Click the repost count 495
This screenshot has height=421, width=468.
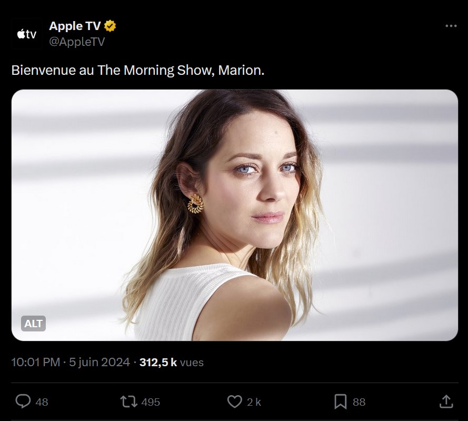(x=151, y=402)
